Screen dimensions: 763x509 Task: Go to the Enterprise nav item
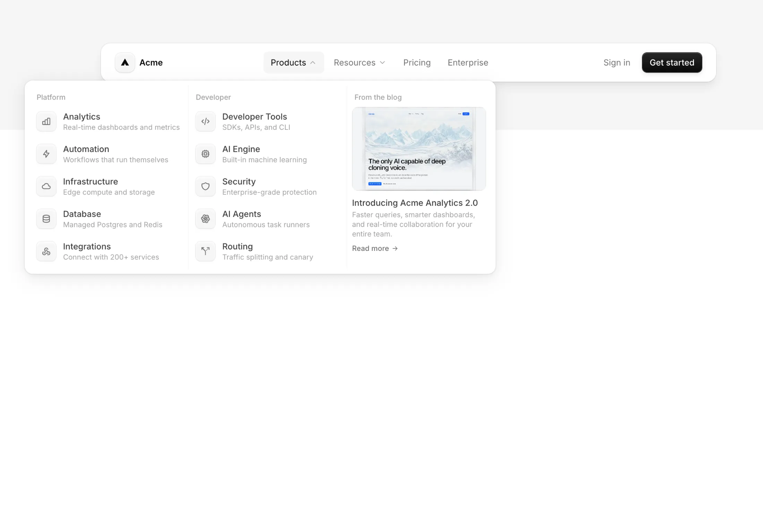[468, 62]
